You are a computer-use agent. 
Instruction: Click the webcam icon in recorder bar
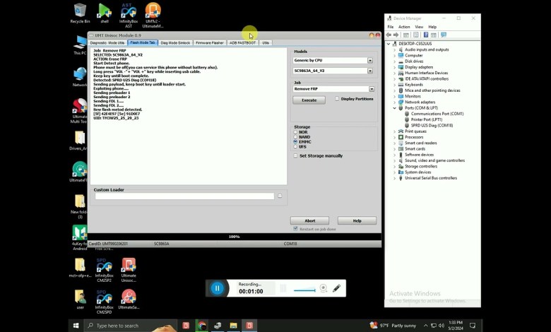pos(324,288)
